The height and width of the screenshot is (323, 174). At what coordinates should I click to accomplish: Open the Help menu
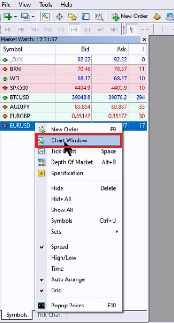click(66, 4)
